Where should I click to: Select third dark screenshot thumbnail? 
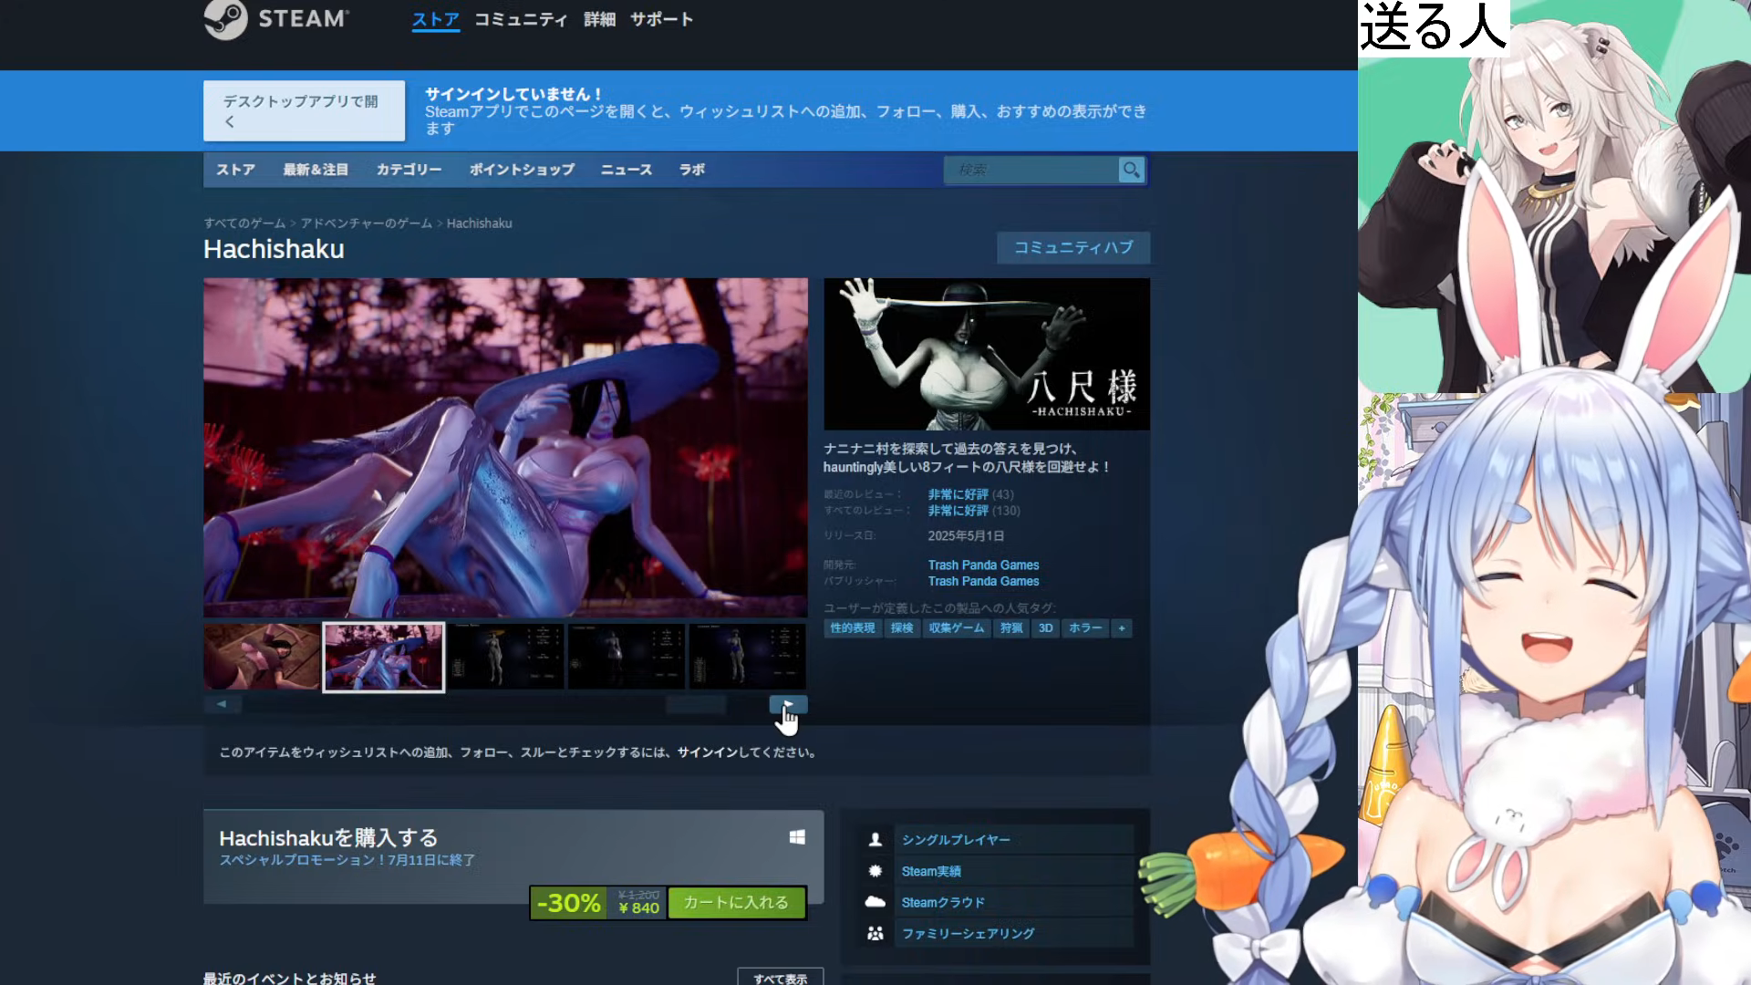[505, 657]
